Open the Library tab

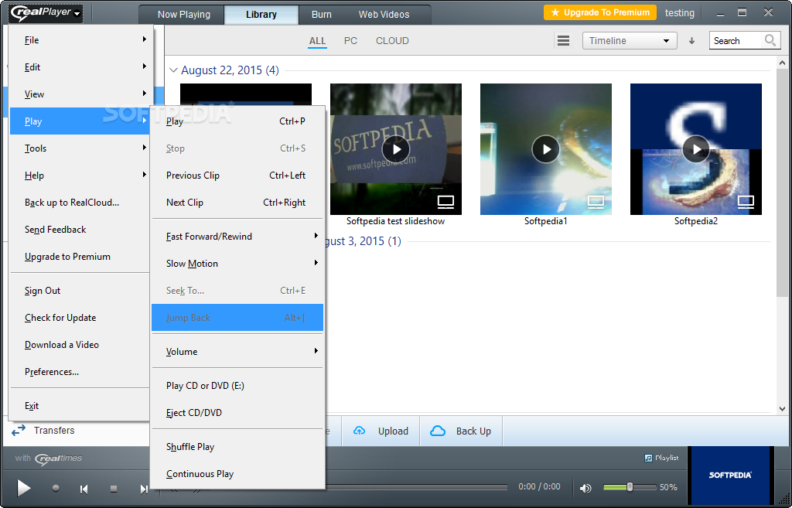(261, 15)
